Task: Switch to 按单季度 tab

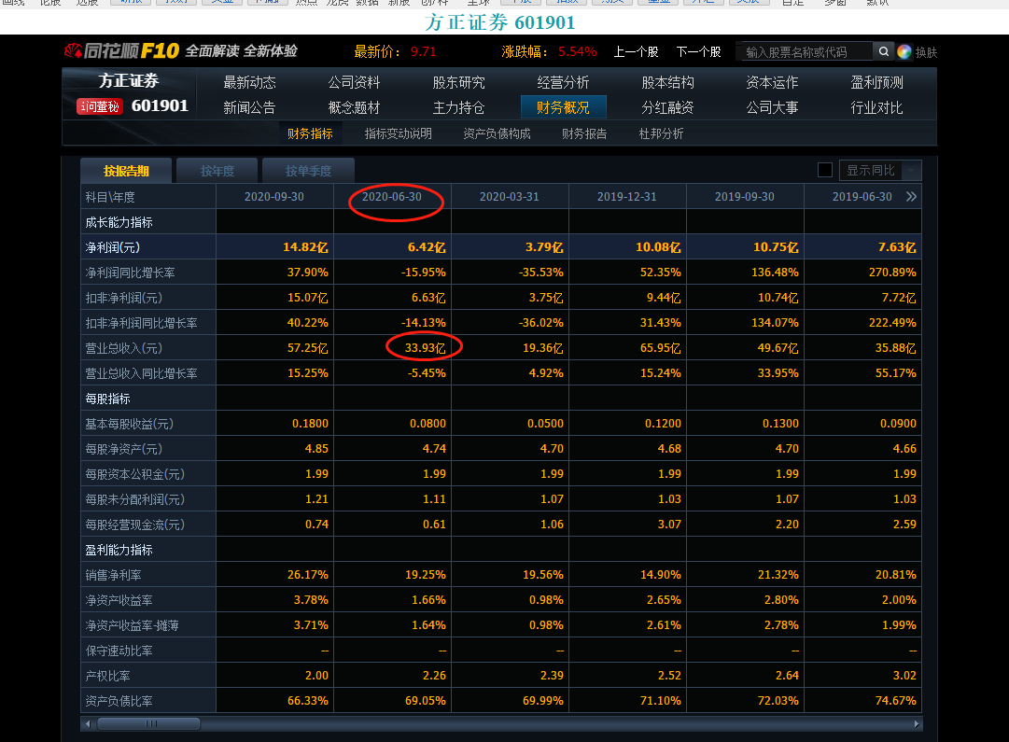Action: pyautogui.click(x=308, y=171)
